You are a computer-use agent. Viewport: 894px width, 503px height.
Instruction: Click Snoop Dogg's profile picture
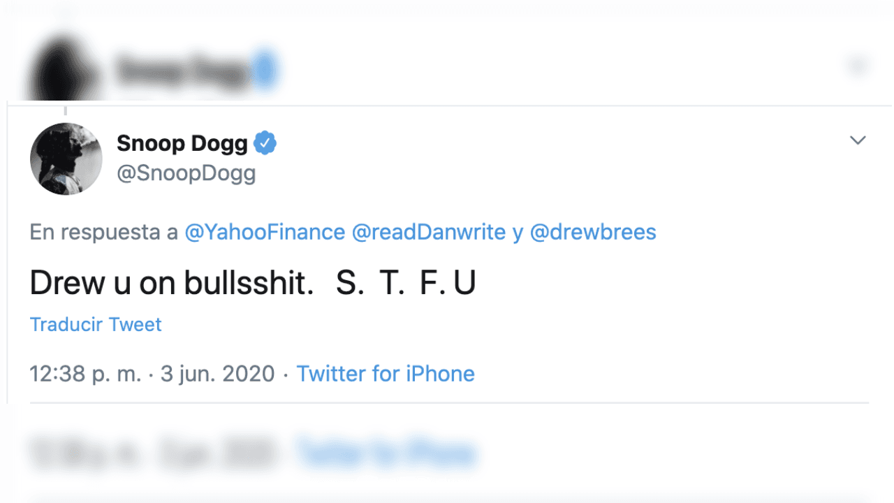pos(66,159)
